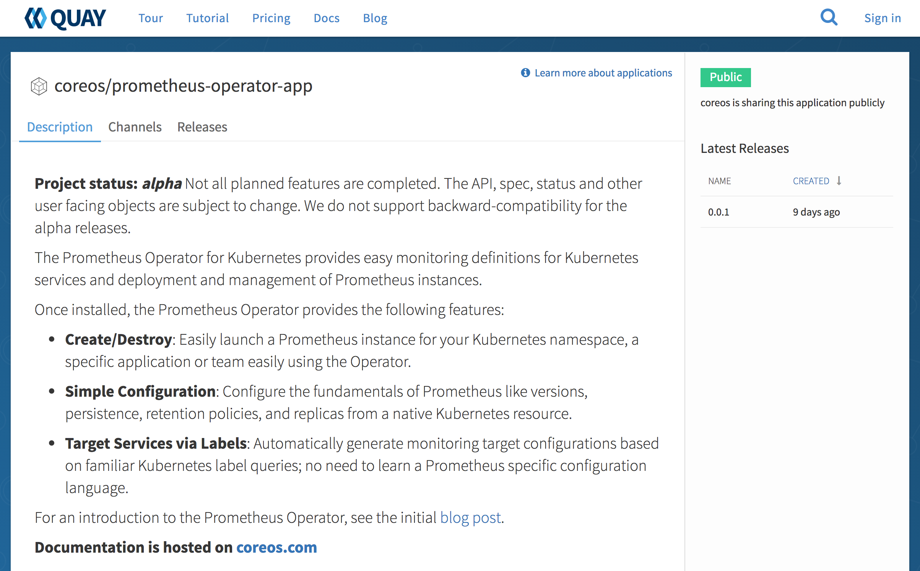Click the Latest Releases heading
Screen dimensions: 920x571
pyautogui.click(x=745, y=148)
